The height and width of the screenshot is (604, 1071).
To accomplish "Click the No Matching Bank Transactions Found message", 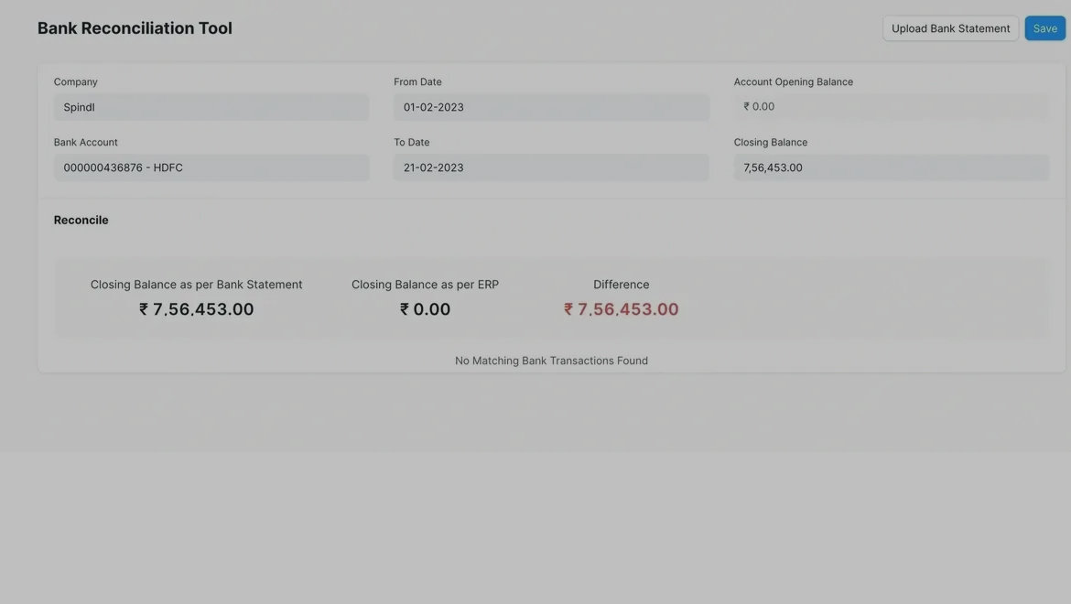I will tap(551, 361).
